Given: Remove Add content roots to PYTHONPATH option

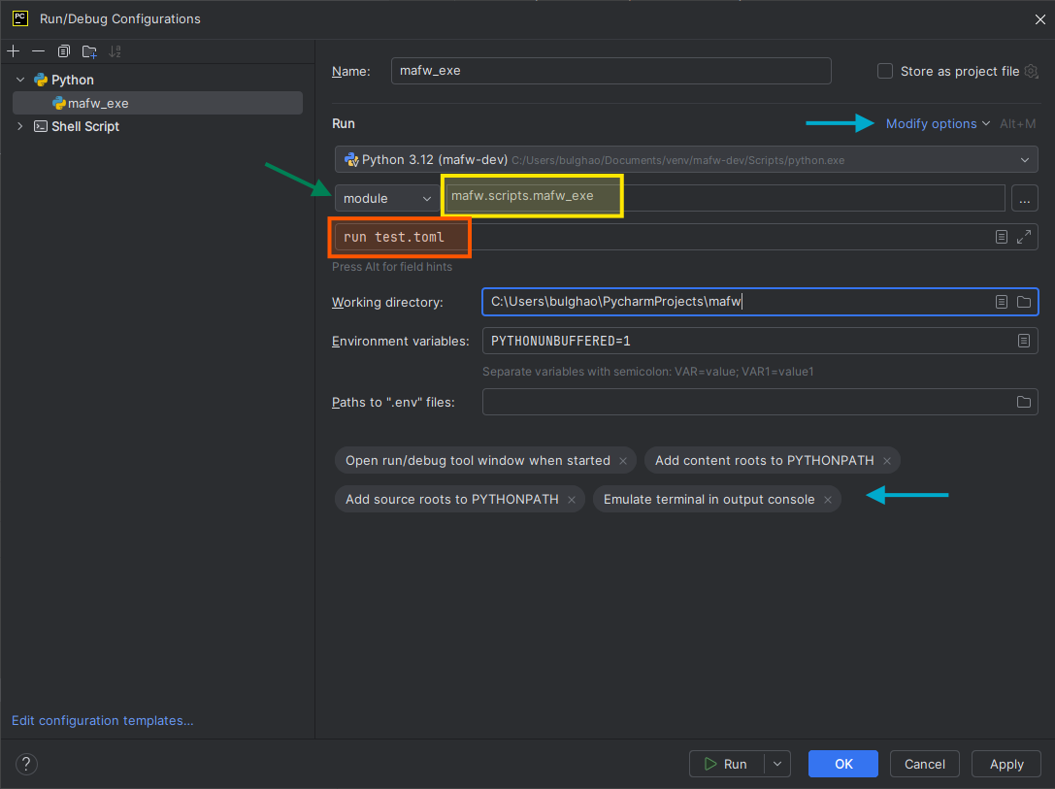Looking at the screenshot, I should pyautogui.click(x=886, y=461).
